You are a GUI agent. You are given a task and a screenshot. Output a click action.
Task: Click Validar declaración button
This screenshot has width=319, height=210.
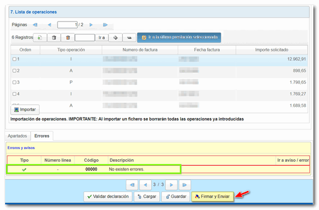click(107, 196)
